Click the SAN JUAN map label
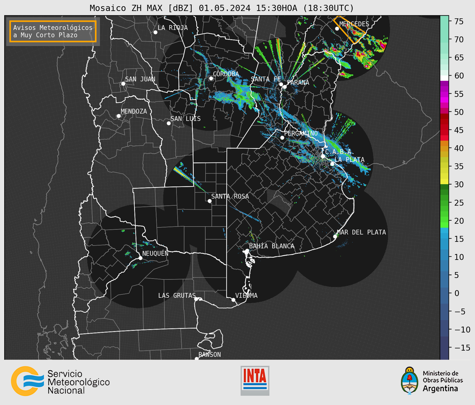The width and height of the screenshot is (475, 405). point(140,79)
